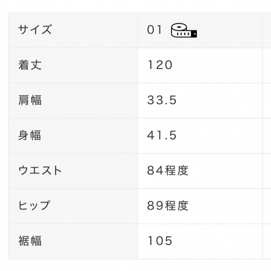Select the 肩幅 row label
The image size is (271, 271).
coord(30,100)
